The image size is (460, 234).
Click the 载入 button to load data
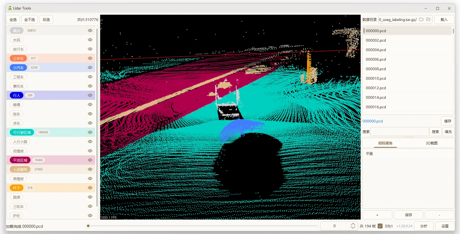click(444, 20)
